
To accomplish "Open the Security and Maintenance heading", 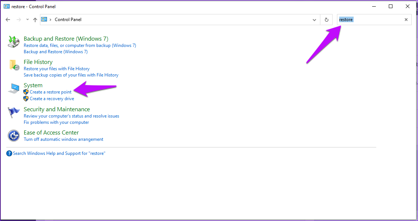I will click(x=57, y=109).
